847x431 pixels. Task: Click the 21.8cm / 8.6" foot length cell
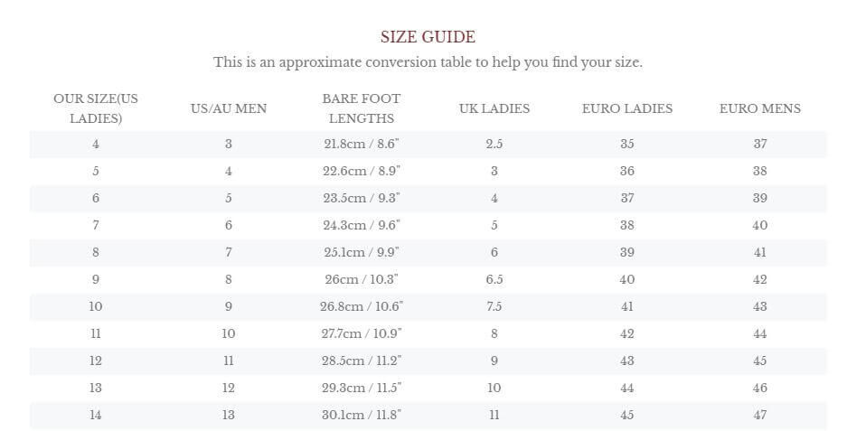click(x=362, y=145)
